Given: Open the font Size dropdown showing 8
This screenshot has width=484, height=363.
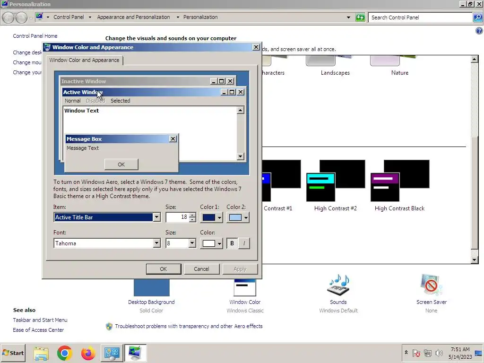Looking at the screenshot, I should (192, 243).
